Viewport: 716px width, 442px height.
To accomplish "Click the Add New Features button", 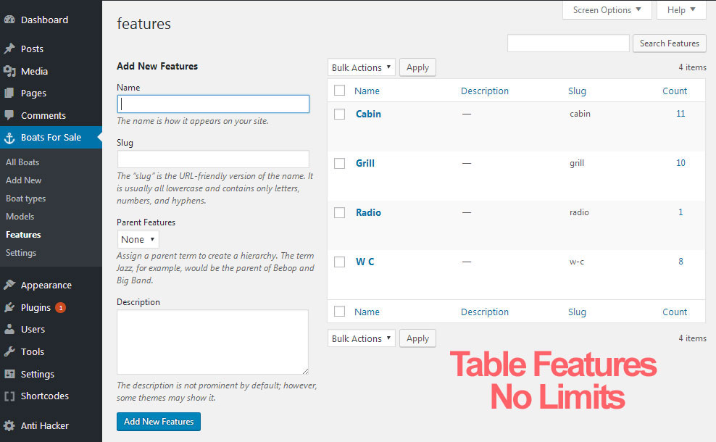I will (159, 422).
